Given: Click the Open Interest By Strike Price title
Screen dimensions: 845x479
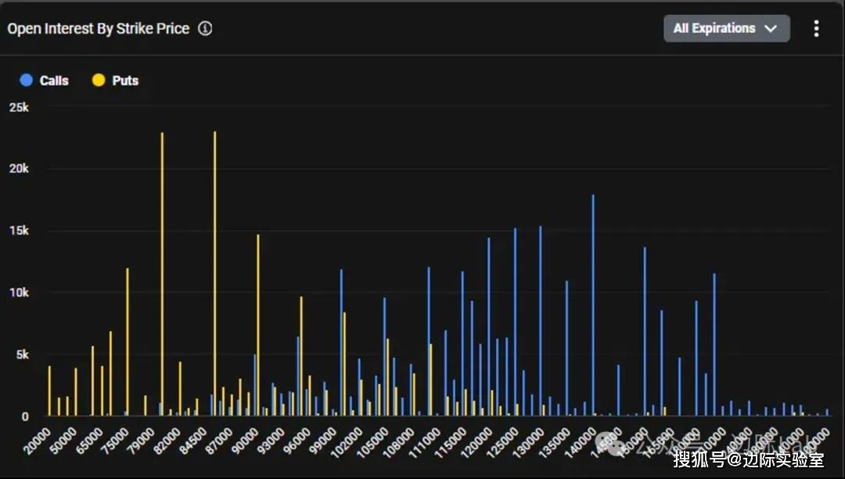Looking at the screenshot, I should pyautogui.click(x=99, y=29).
